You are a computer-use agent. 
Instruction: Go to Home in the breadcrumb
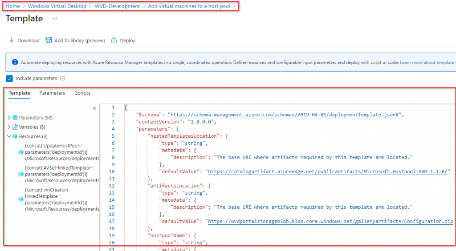coord(13,6)
